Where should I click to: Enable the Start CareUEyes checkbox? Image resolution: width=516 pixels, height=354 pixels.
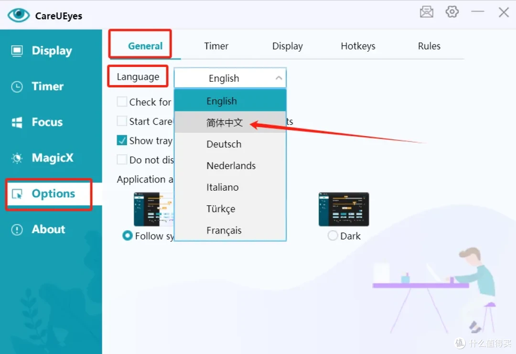tap(122, 121)
